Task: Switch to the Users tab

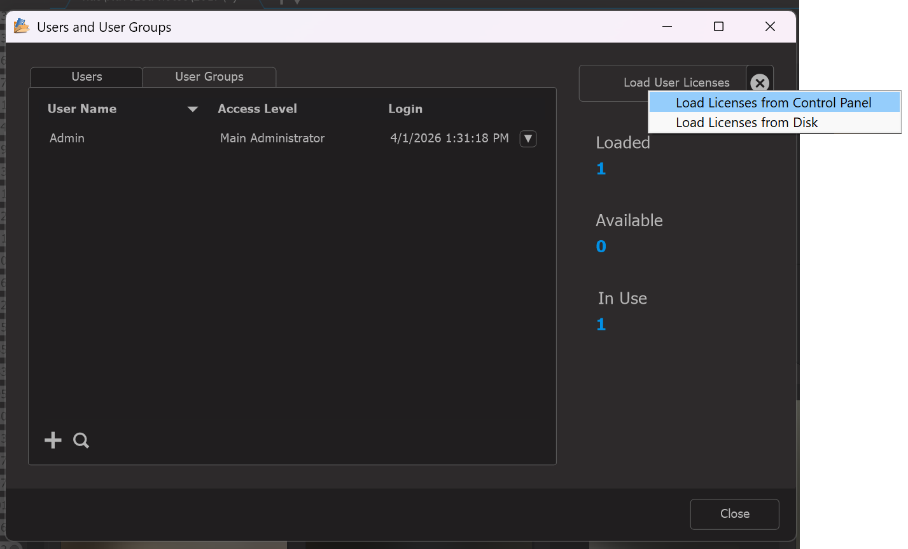Action: [87, 77]
